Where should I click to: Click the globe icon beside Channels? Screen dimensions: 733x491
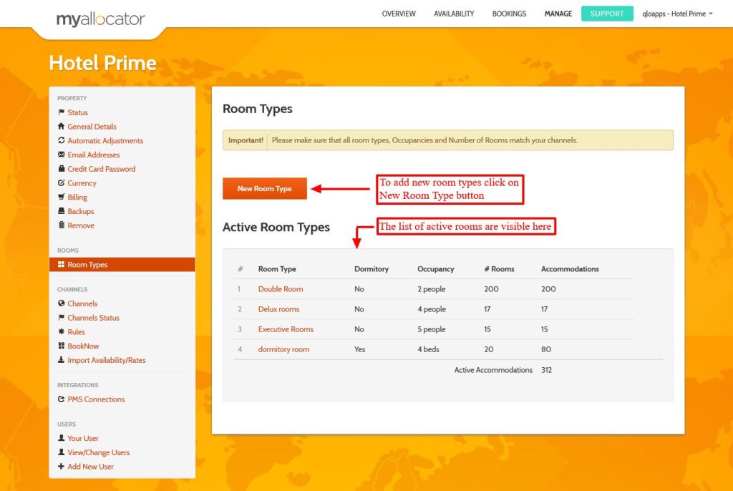(x=61, y=303)
